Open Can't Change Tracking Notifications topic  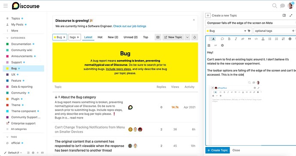(x=90, y=129)
